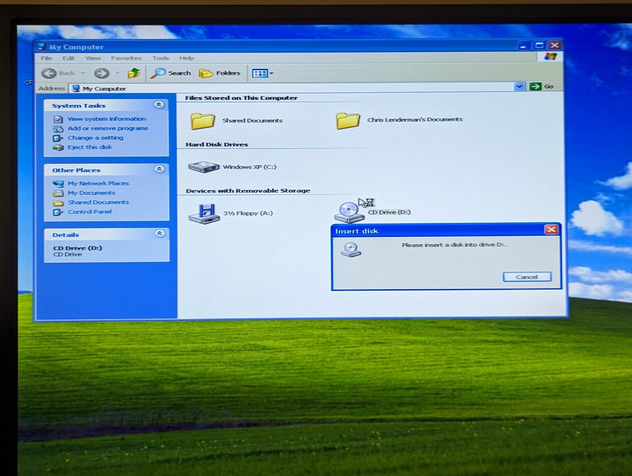Select the Shared Documents folder icon

coord(202,121)
